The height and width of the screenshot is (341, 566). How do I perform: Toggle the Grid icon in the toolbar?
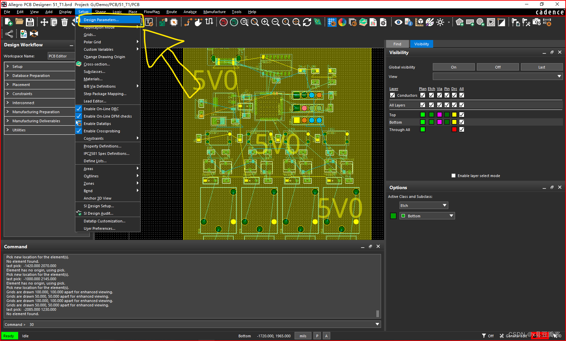pos(332,22)
